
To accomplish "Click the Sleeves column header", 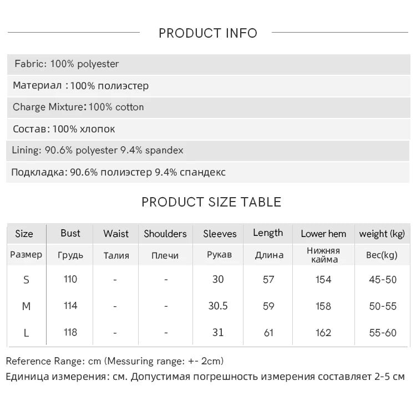I will click(220, 234).
